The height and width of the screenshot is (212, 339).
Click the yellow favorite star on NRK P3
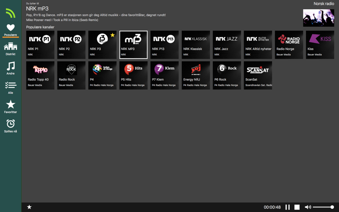(x=113, y=35)
